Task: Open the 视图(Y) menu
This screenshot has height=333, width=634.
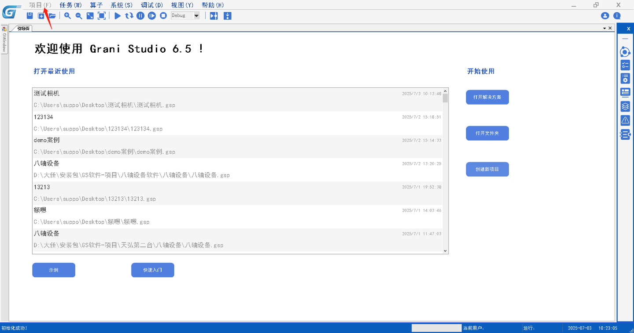Action: click(182, 5)
